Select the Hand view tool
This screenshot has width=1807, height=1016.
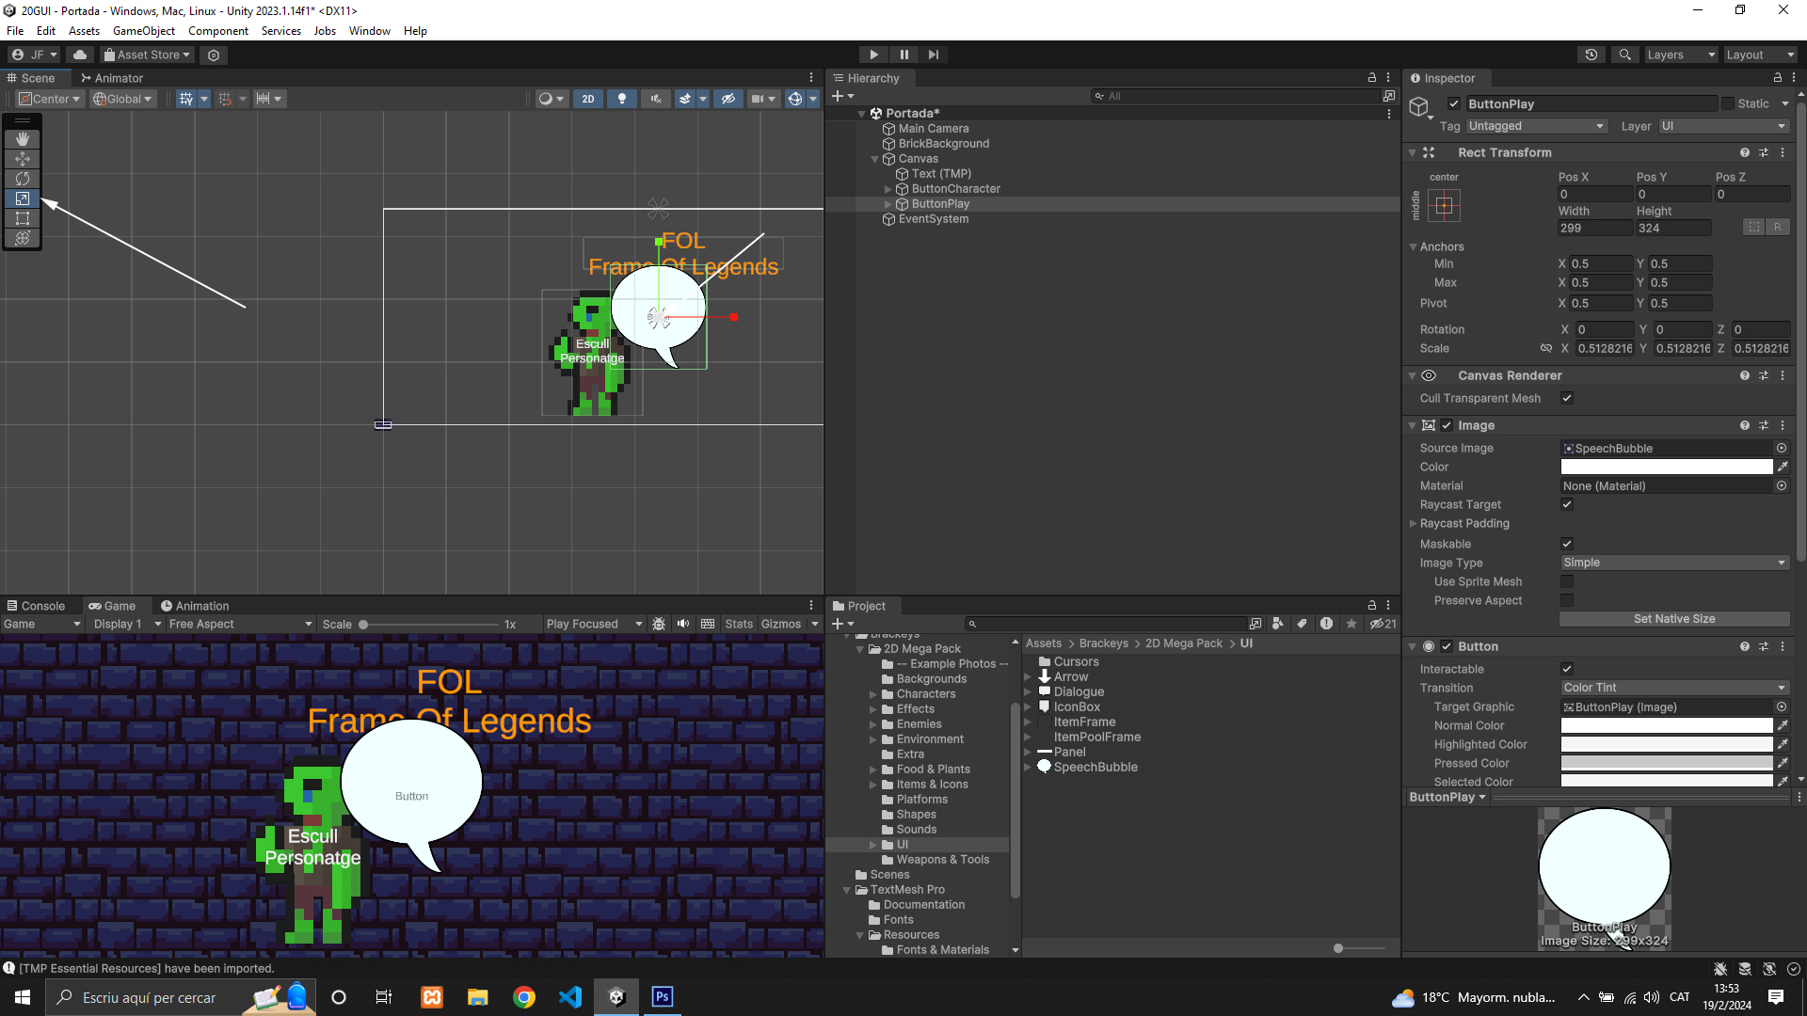pos(23,139)
